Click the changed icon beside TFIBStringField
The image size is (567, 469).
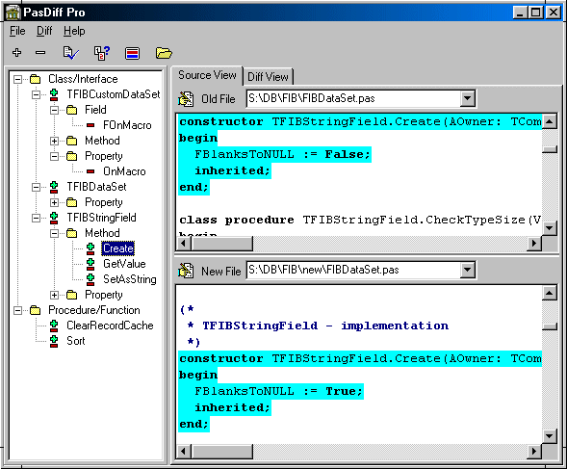[x=54, y=218]
